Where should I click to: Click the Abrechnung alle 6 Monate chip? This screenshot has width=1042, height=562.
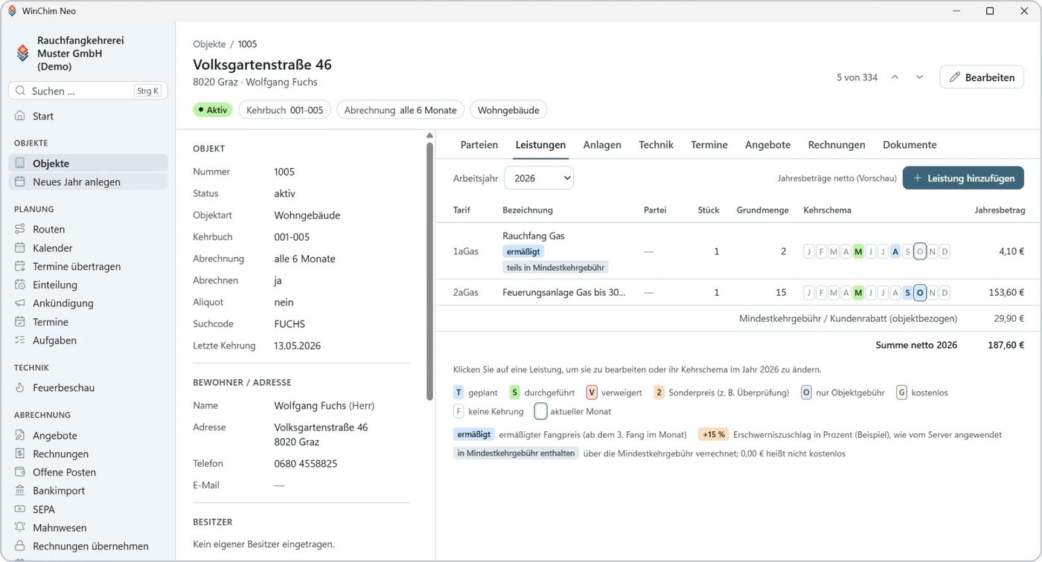(x=400, y=110)
